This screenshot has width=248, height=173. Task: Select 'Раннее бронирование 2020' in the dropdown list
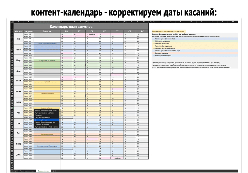click(46, 110)
